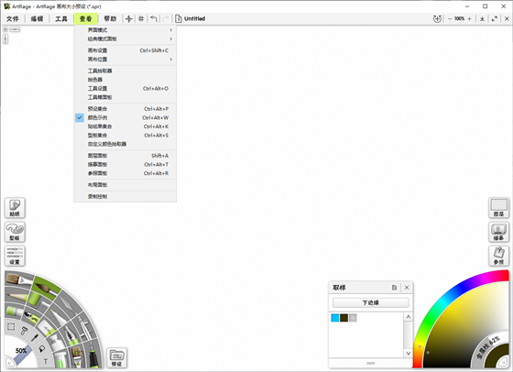Collapse the color wheel corner arrow

click(x=503, y=362)
